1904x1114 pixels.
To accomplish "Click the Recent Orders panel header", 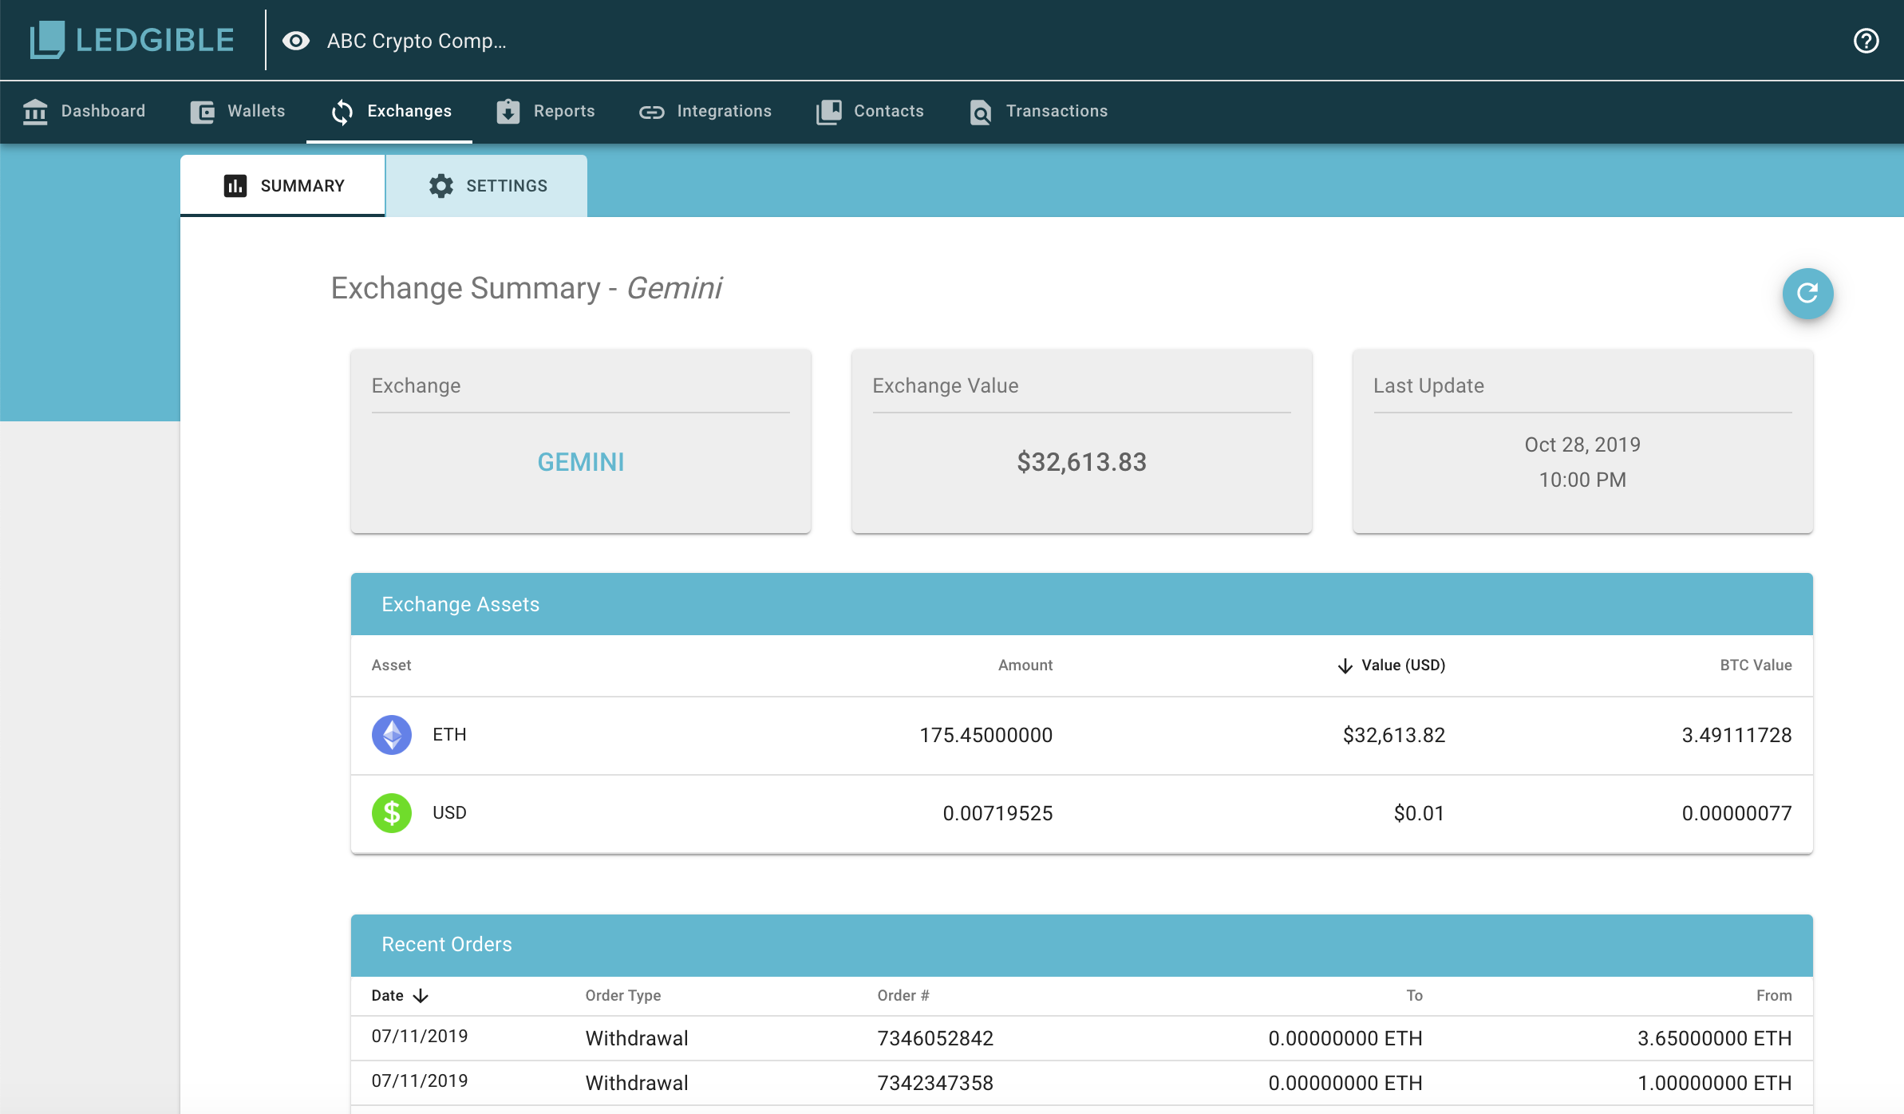I will tap(1082, 945).
